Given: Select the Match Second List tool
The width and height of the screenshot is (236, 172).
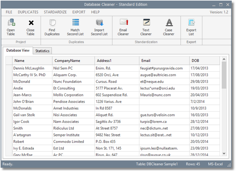Looking at the screenshot, I should coord(76,23).
